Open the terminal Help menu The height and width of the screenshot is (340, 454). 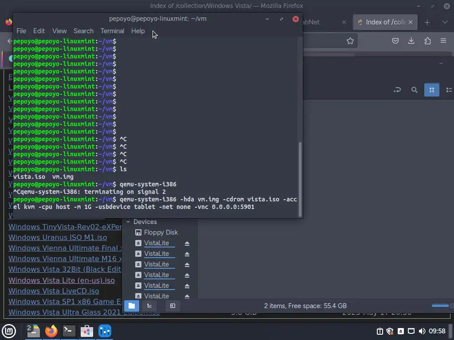(138, 31)
